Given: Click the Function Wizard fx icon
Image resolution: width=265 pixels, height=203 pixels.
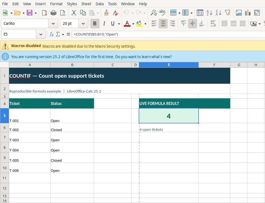Looking at the screenshot, I should [x=51, y=34].
